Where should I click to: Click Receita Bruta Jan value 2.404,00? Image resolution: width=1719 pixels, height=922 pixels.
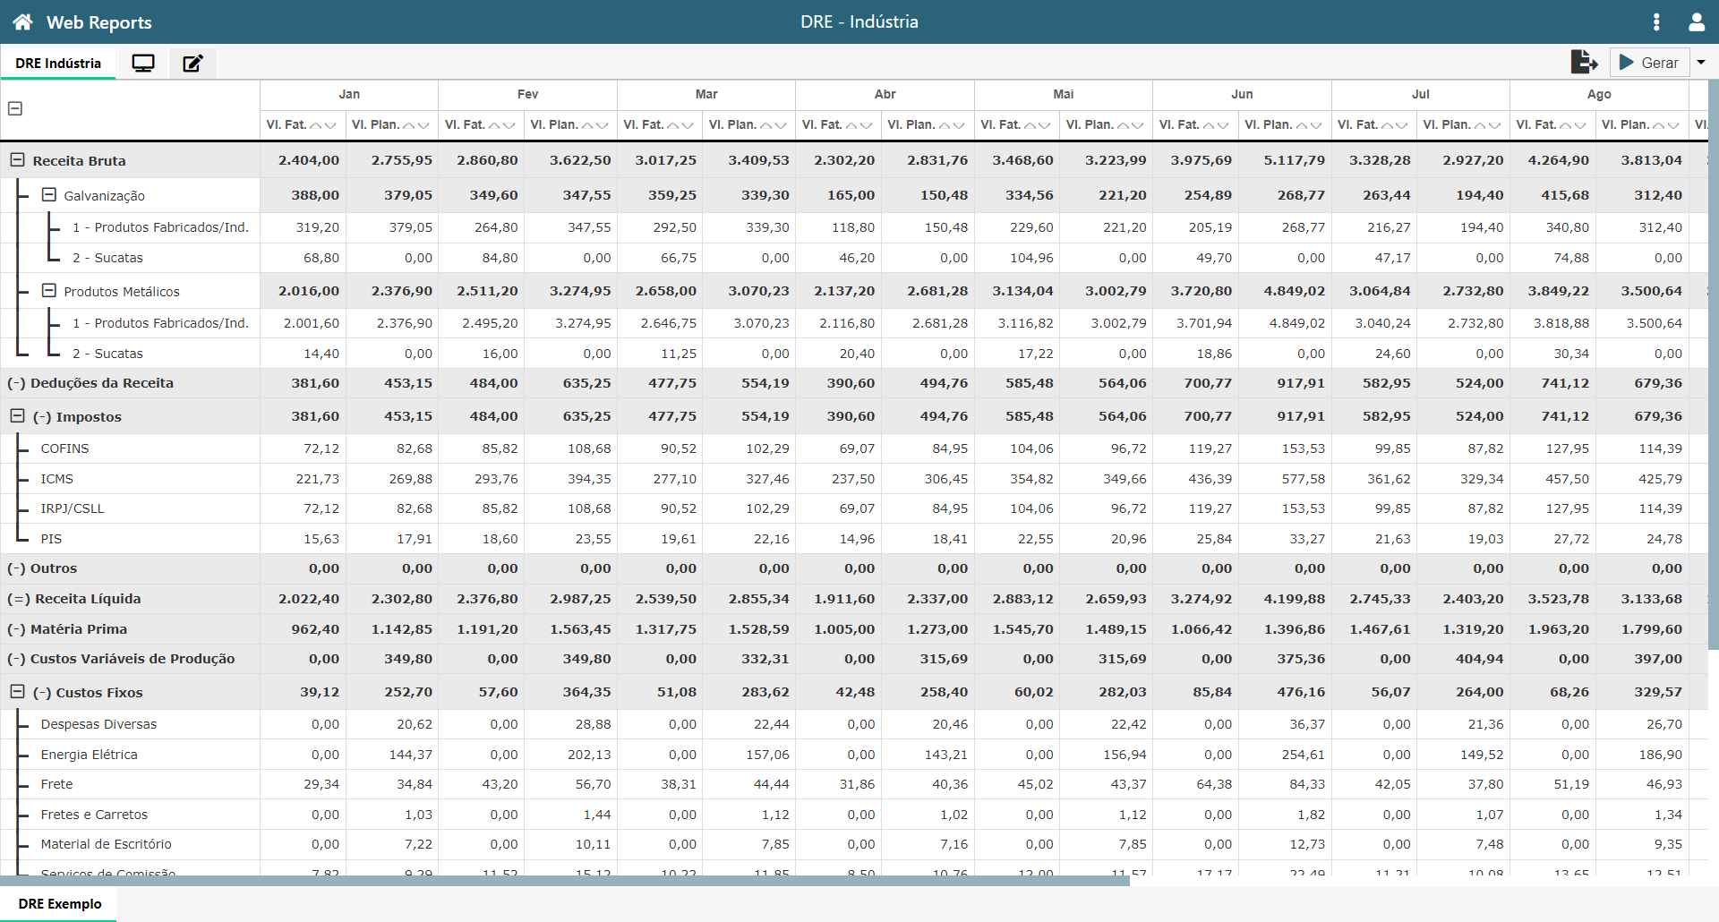point(309,160)
